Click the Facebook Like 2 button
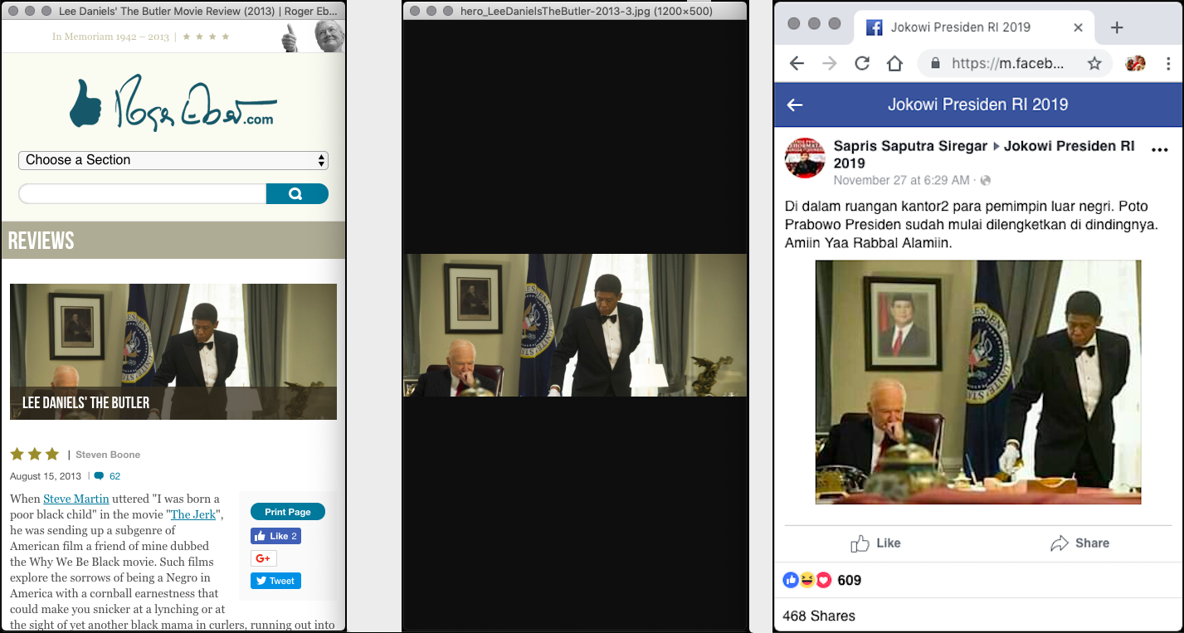Viewport: 1184px width, 633px height. [275, 536]
